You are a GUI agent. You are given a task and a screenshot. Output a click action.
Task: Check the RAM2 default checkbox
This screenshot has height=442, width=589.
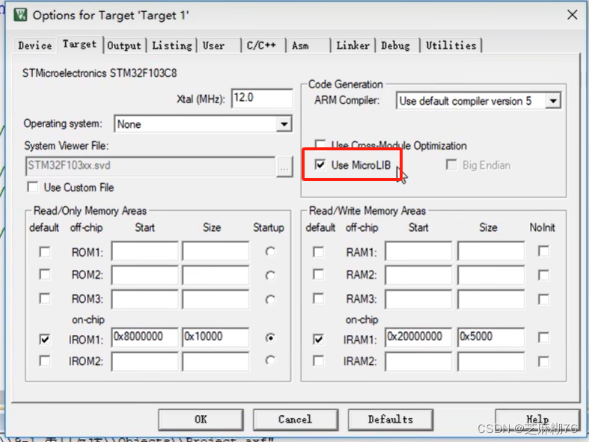point(319,274)
